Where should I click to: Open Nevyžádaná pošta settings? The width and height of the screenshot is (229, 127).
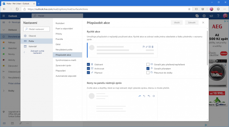click(x=67, y=50)
